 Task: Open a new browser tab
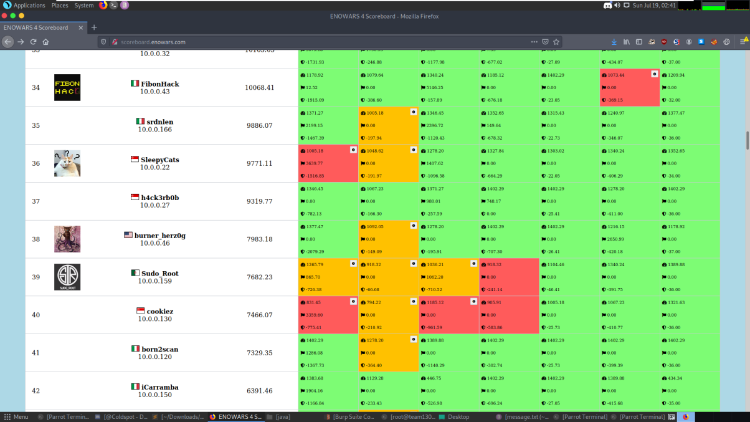click(94, 27)
